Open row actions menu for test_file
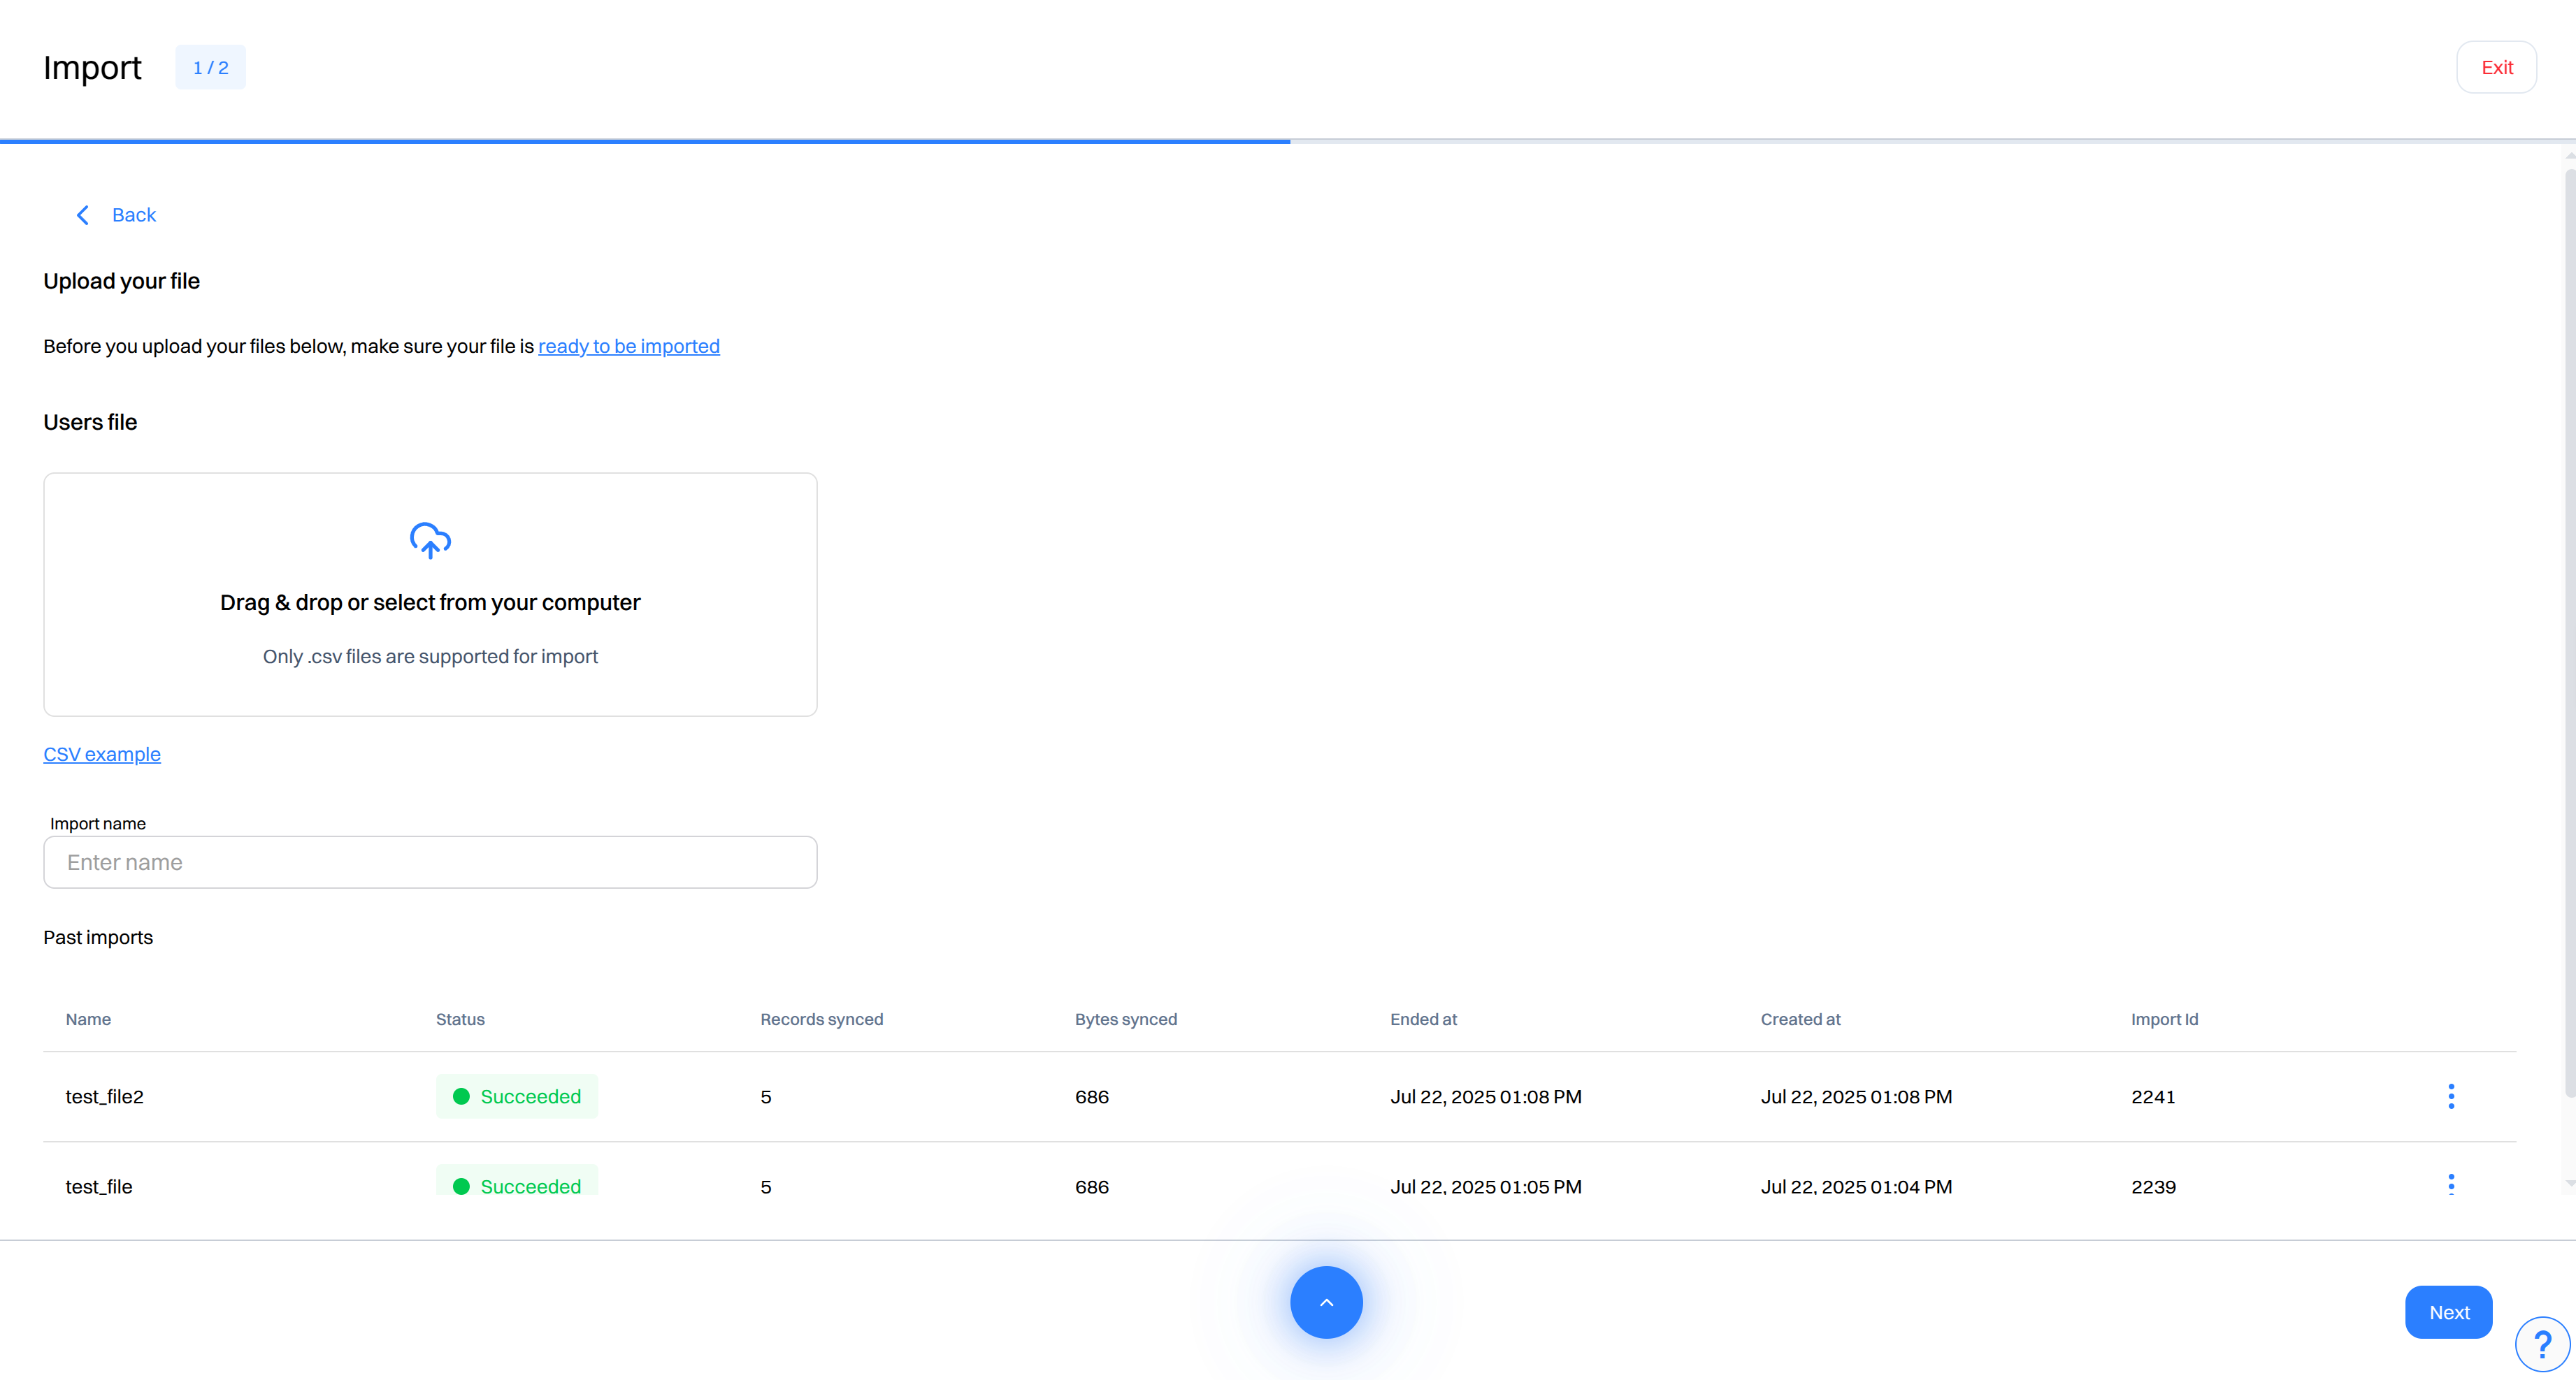The height and width of the screenshot is (1380, 2576). point(2451,1185)
